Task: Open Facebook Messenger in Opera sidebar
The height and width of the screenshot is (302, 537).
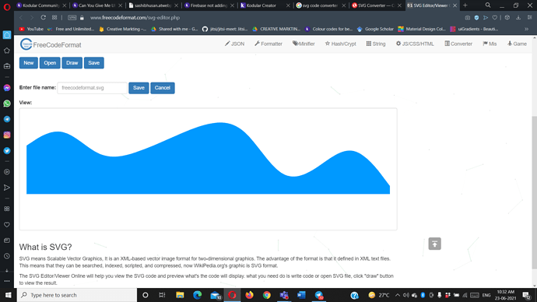Action: coord(7,88)
